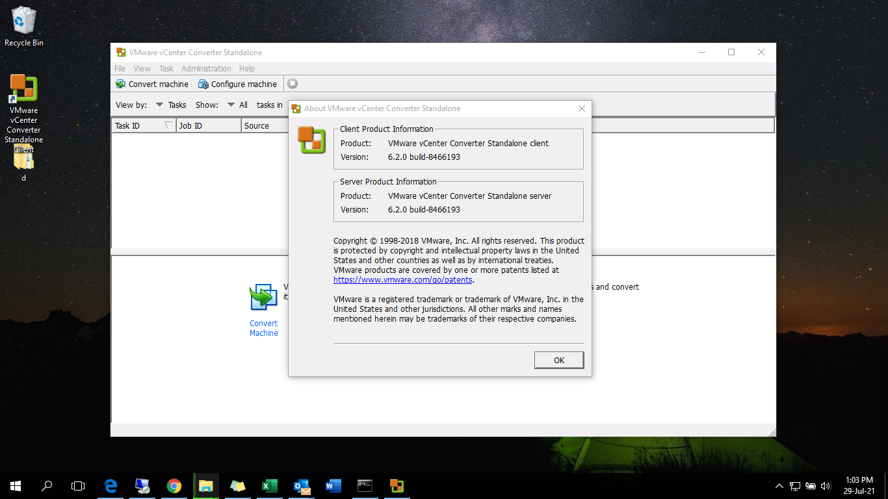Open the View menu
This screenshot has width=888, height=499.
pyautogui.click(x=142, y=68)
